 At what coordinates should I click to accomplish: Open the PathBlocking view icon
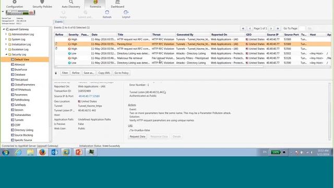point(13,100)
